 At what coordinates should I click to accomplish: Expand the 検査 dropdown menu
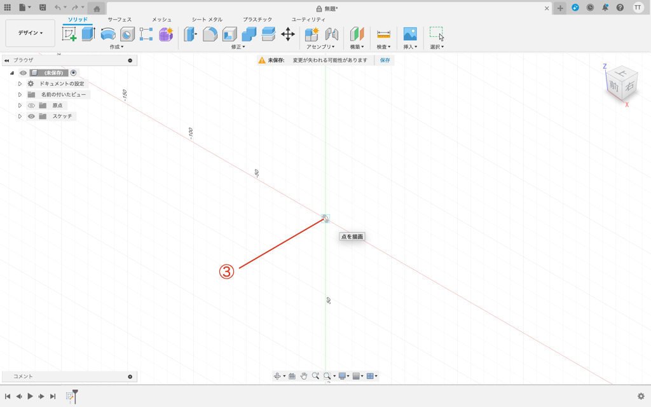coord(383,47)
